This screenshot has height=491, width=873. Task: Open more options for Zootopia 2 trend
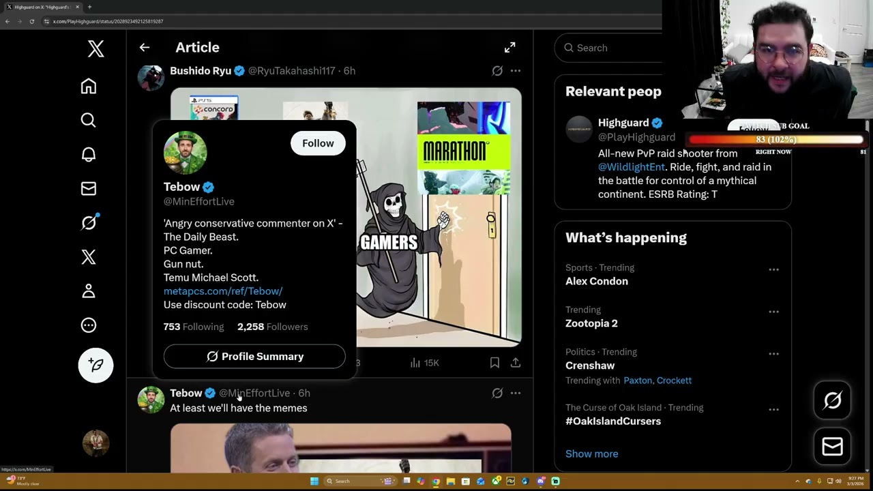(773, 312)
